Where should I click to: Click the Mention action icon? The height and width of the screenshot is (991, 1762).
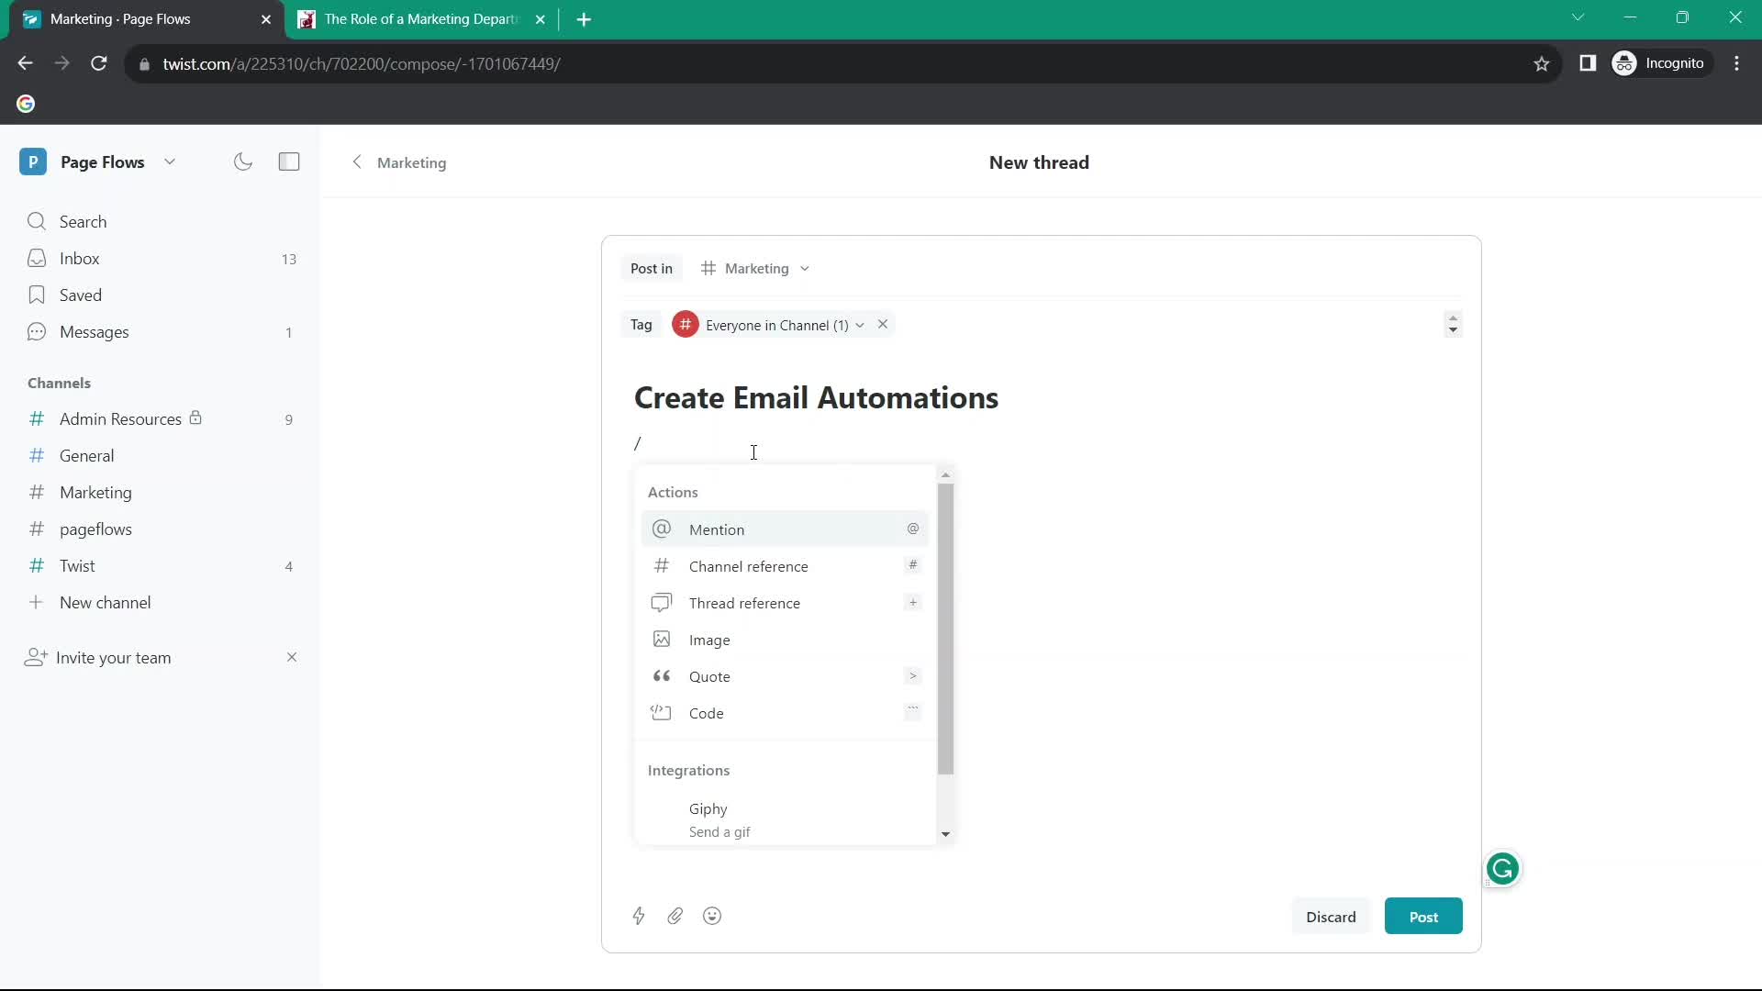(x=661, y=529)
